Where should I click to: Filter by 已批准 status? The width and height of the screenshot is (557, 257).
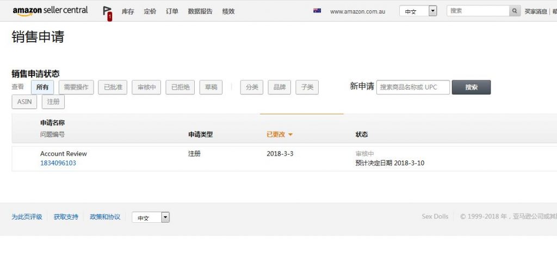(113, 87)
